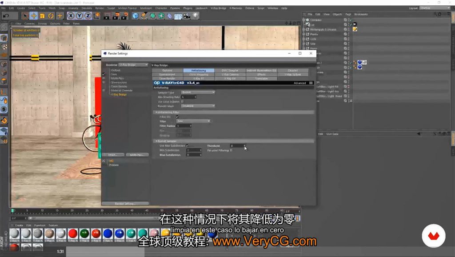Open the V-Ray Camera tab
This screenshot has height=257, width=455.
[x=230, y=74]
